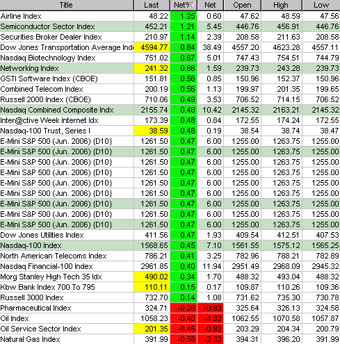The height and width of the screenshot is (344, 340).
Task: Select the Semiconductor Sector Index row
Action: click(x=170, y=26)
